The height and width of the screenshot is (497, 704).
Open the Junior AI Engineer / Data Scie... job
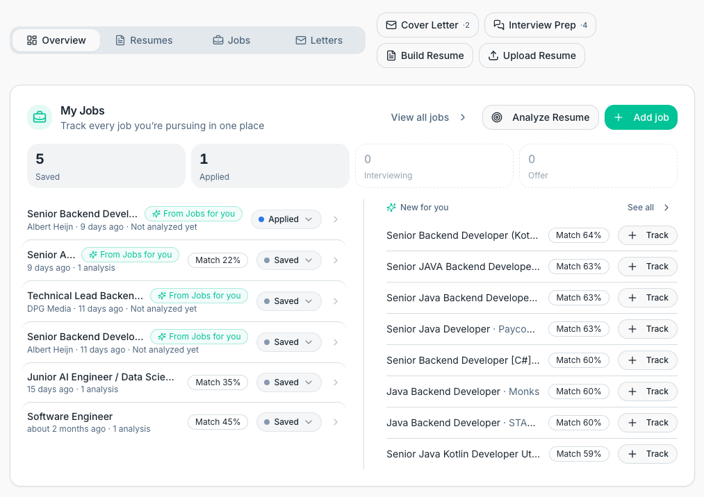click(x=101, y=377)
